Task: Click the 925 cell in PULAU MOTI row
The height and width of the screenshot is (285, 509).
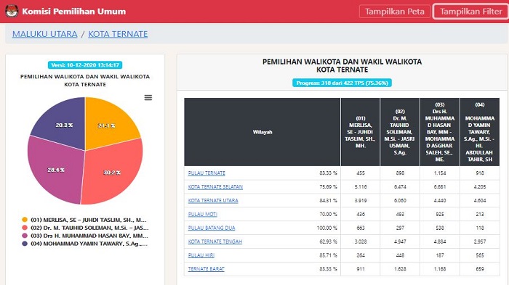Action: pos(440,214)
